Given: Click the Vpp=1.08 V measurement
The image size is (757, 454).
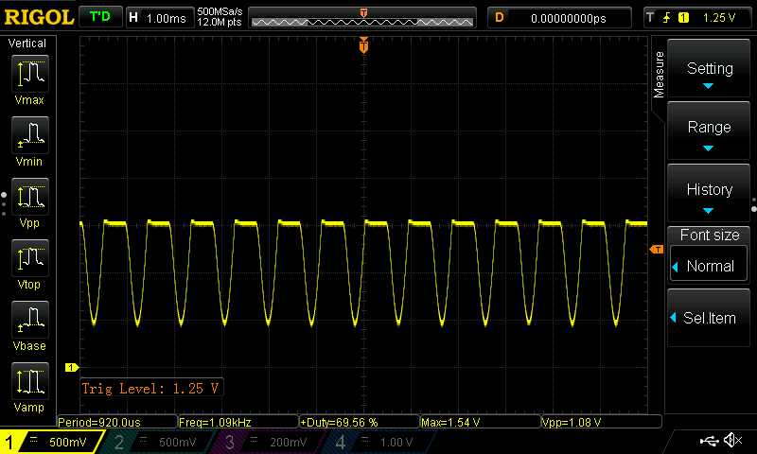Looking at the screenshot, I should coord(602,422).
